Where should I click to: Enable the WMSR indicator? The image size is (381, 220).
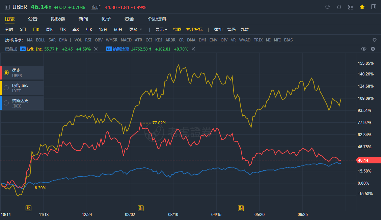(111, 40)
